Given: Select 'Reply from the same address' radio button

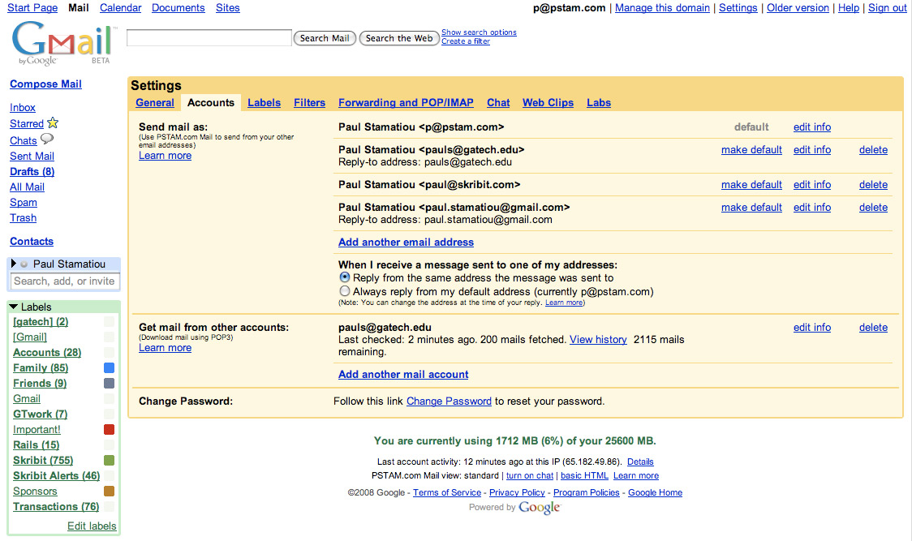Looking at the screenshot, I should tap(344, 277).
